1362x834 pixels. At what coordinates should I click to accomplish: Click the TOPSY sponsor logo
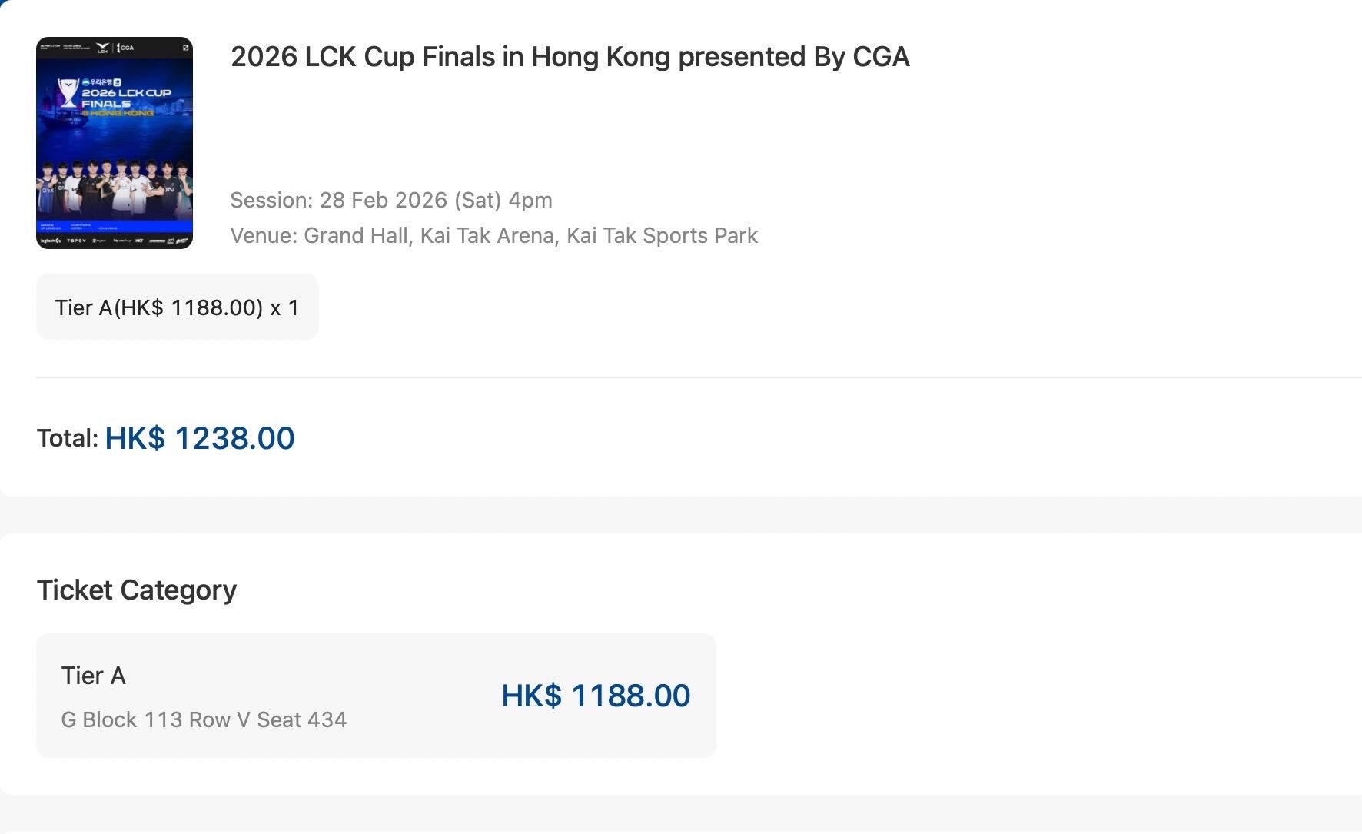tap(76, 240)
